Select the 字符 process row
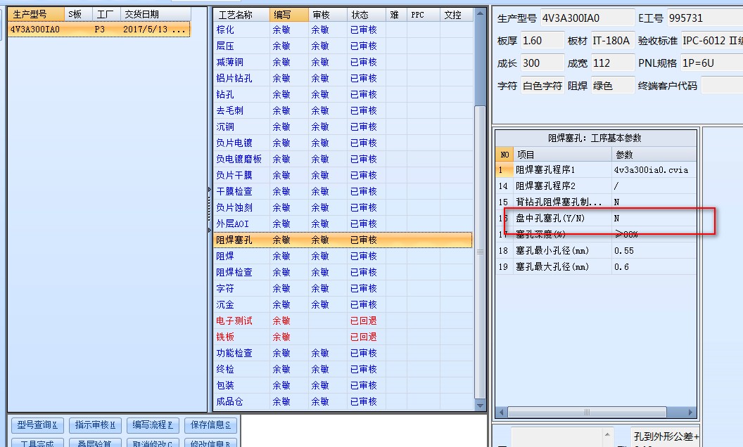Viewport: 743px width, 447px height. [x=343, y=288]
